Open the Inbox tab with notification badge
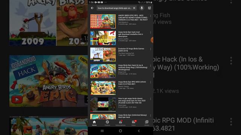This screenshot has width=241, height=135. click(134, 123)
